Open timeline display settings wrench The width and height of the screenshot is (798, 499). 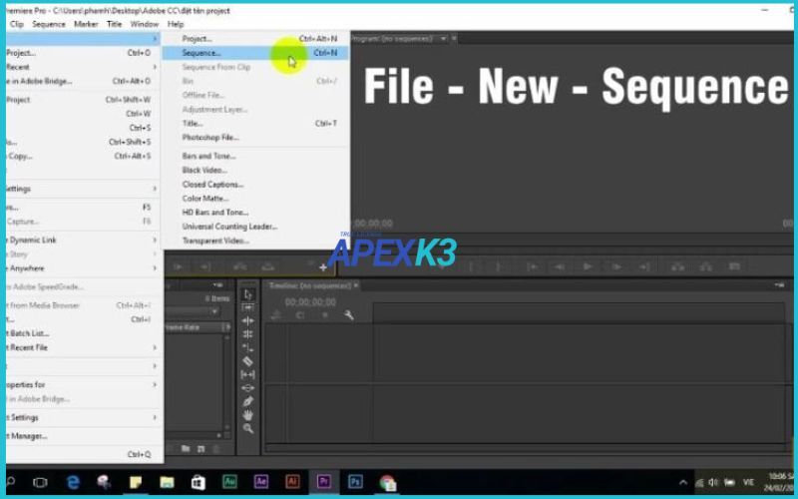point(349,315)
